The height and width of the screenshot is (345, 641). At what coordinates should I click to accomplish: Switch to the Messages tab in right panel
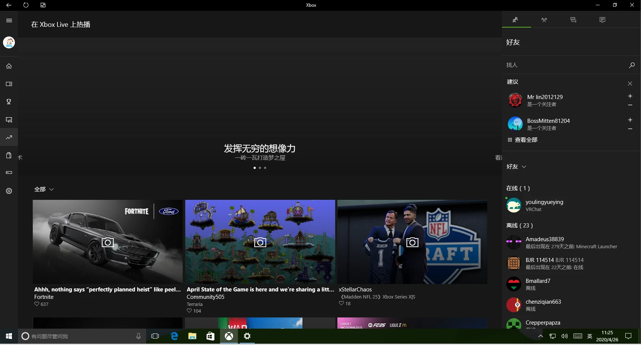point(573,20)
